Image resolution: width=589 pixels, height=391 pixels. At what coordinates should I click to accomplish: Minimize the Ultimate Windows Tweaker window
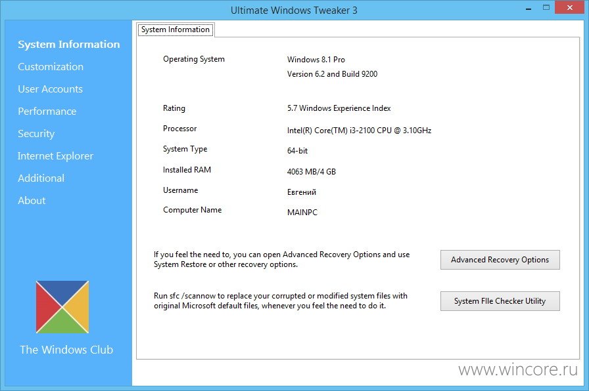tap(529, 9)
